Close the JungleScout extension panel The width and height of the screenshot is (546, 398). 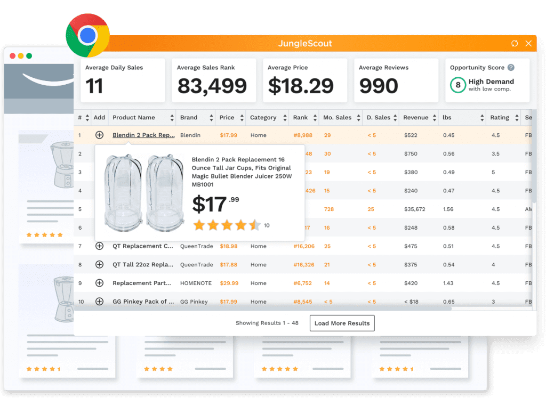click(x=528, y=44)
